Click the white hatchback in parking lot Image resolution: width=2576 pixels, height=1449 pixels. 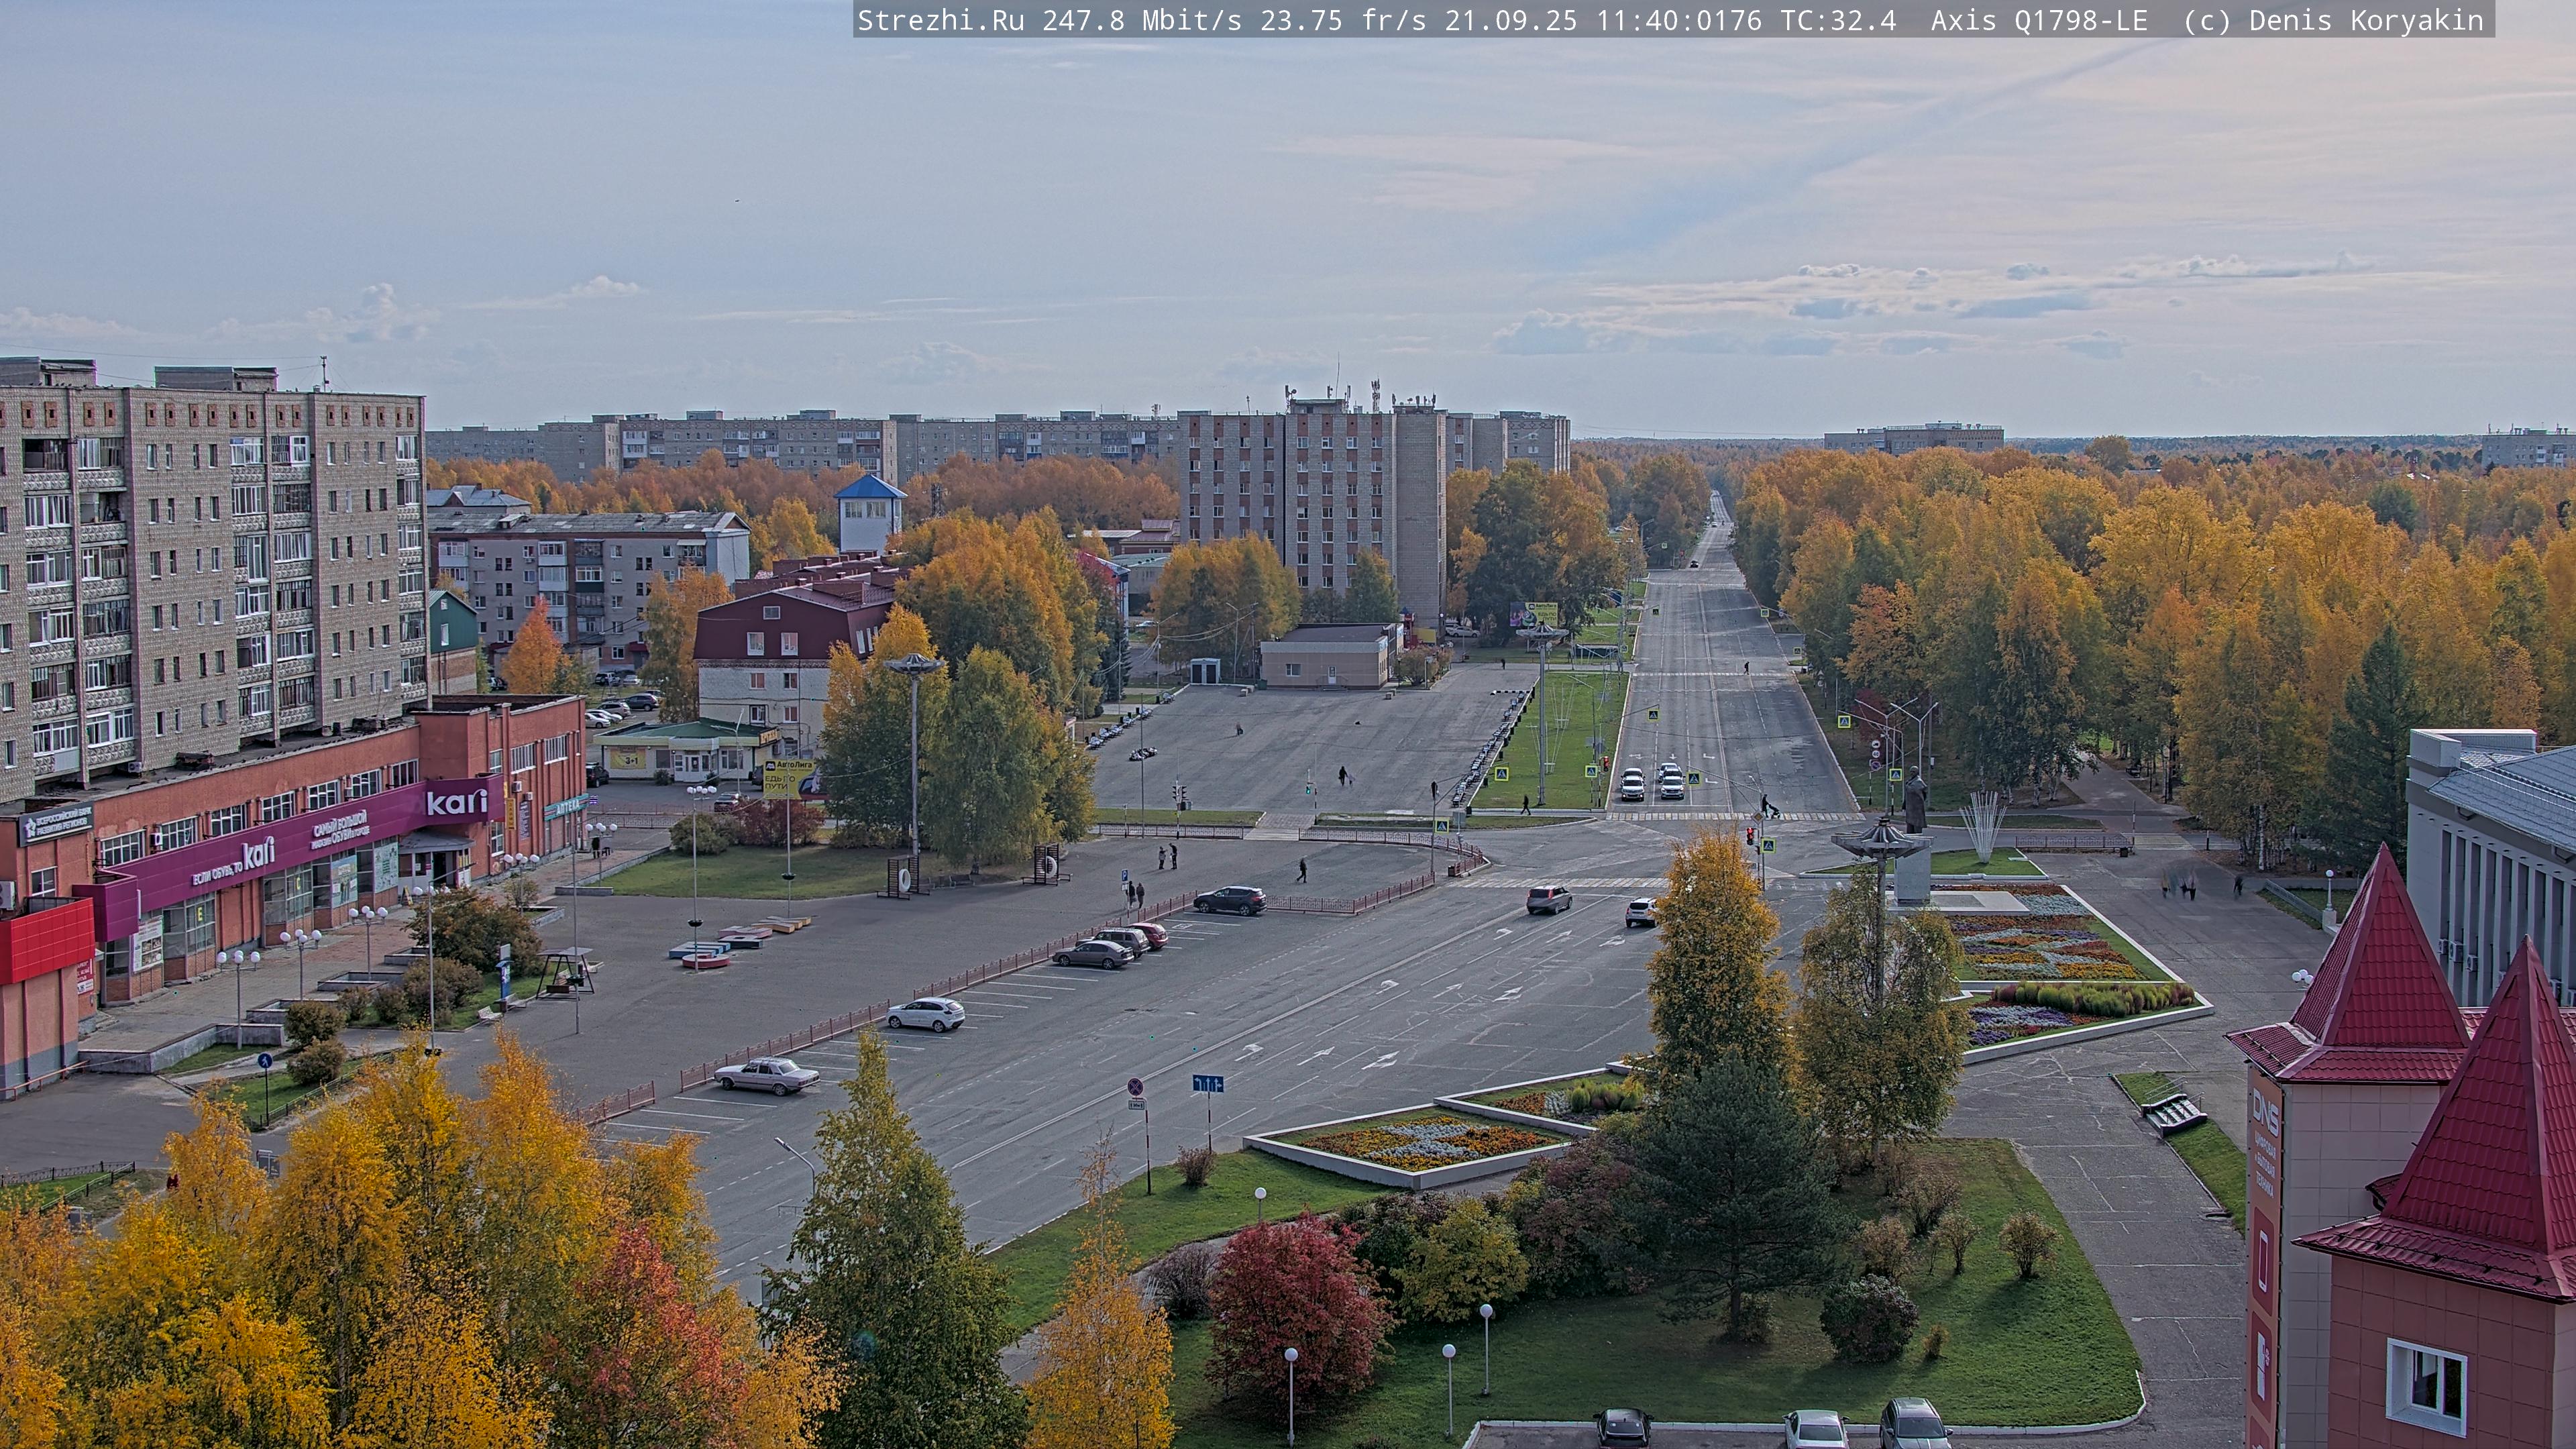coord(926,1014)
